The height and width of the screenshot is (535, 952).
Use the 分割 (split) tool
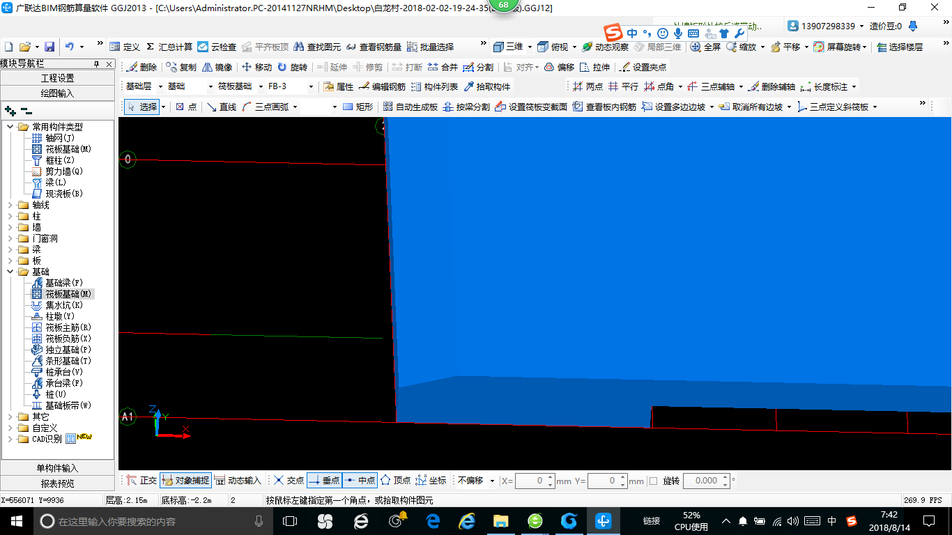[x=478, y=68]
